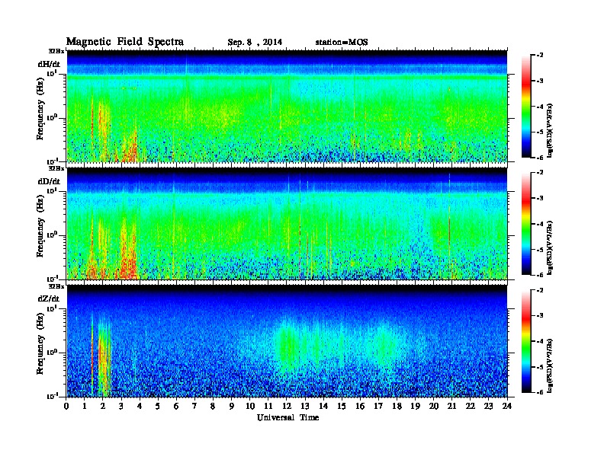604x466 pixels.
Task: Click hour tick label "18" on time axis
Action: point(397,406)
